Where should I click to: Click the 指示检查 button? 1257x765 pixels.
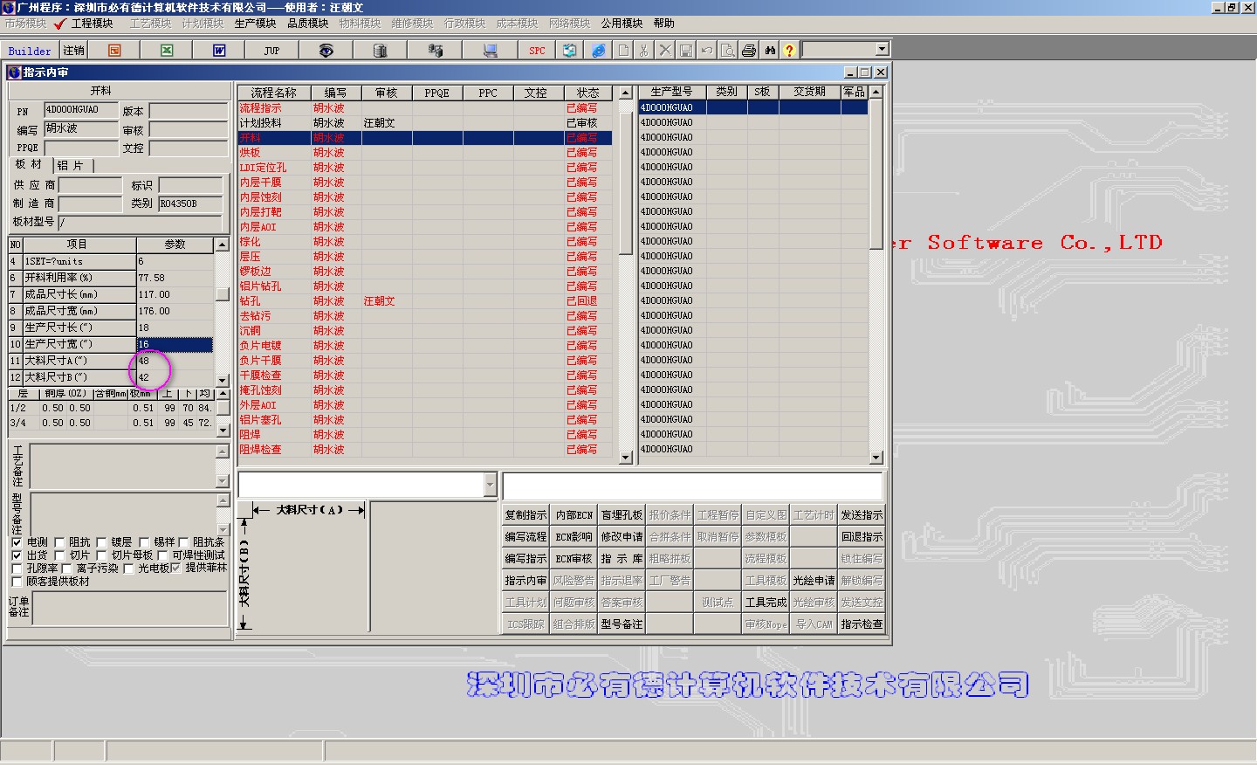(x=862, y=624)
